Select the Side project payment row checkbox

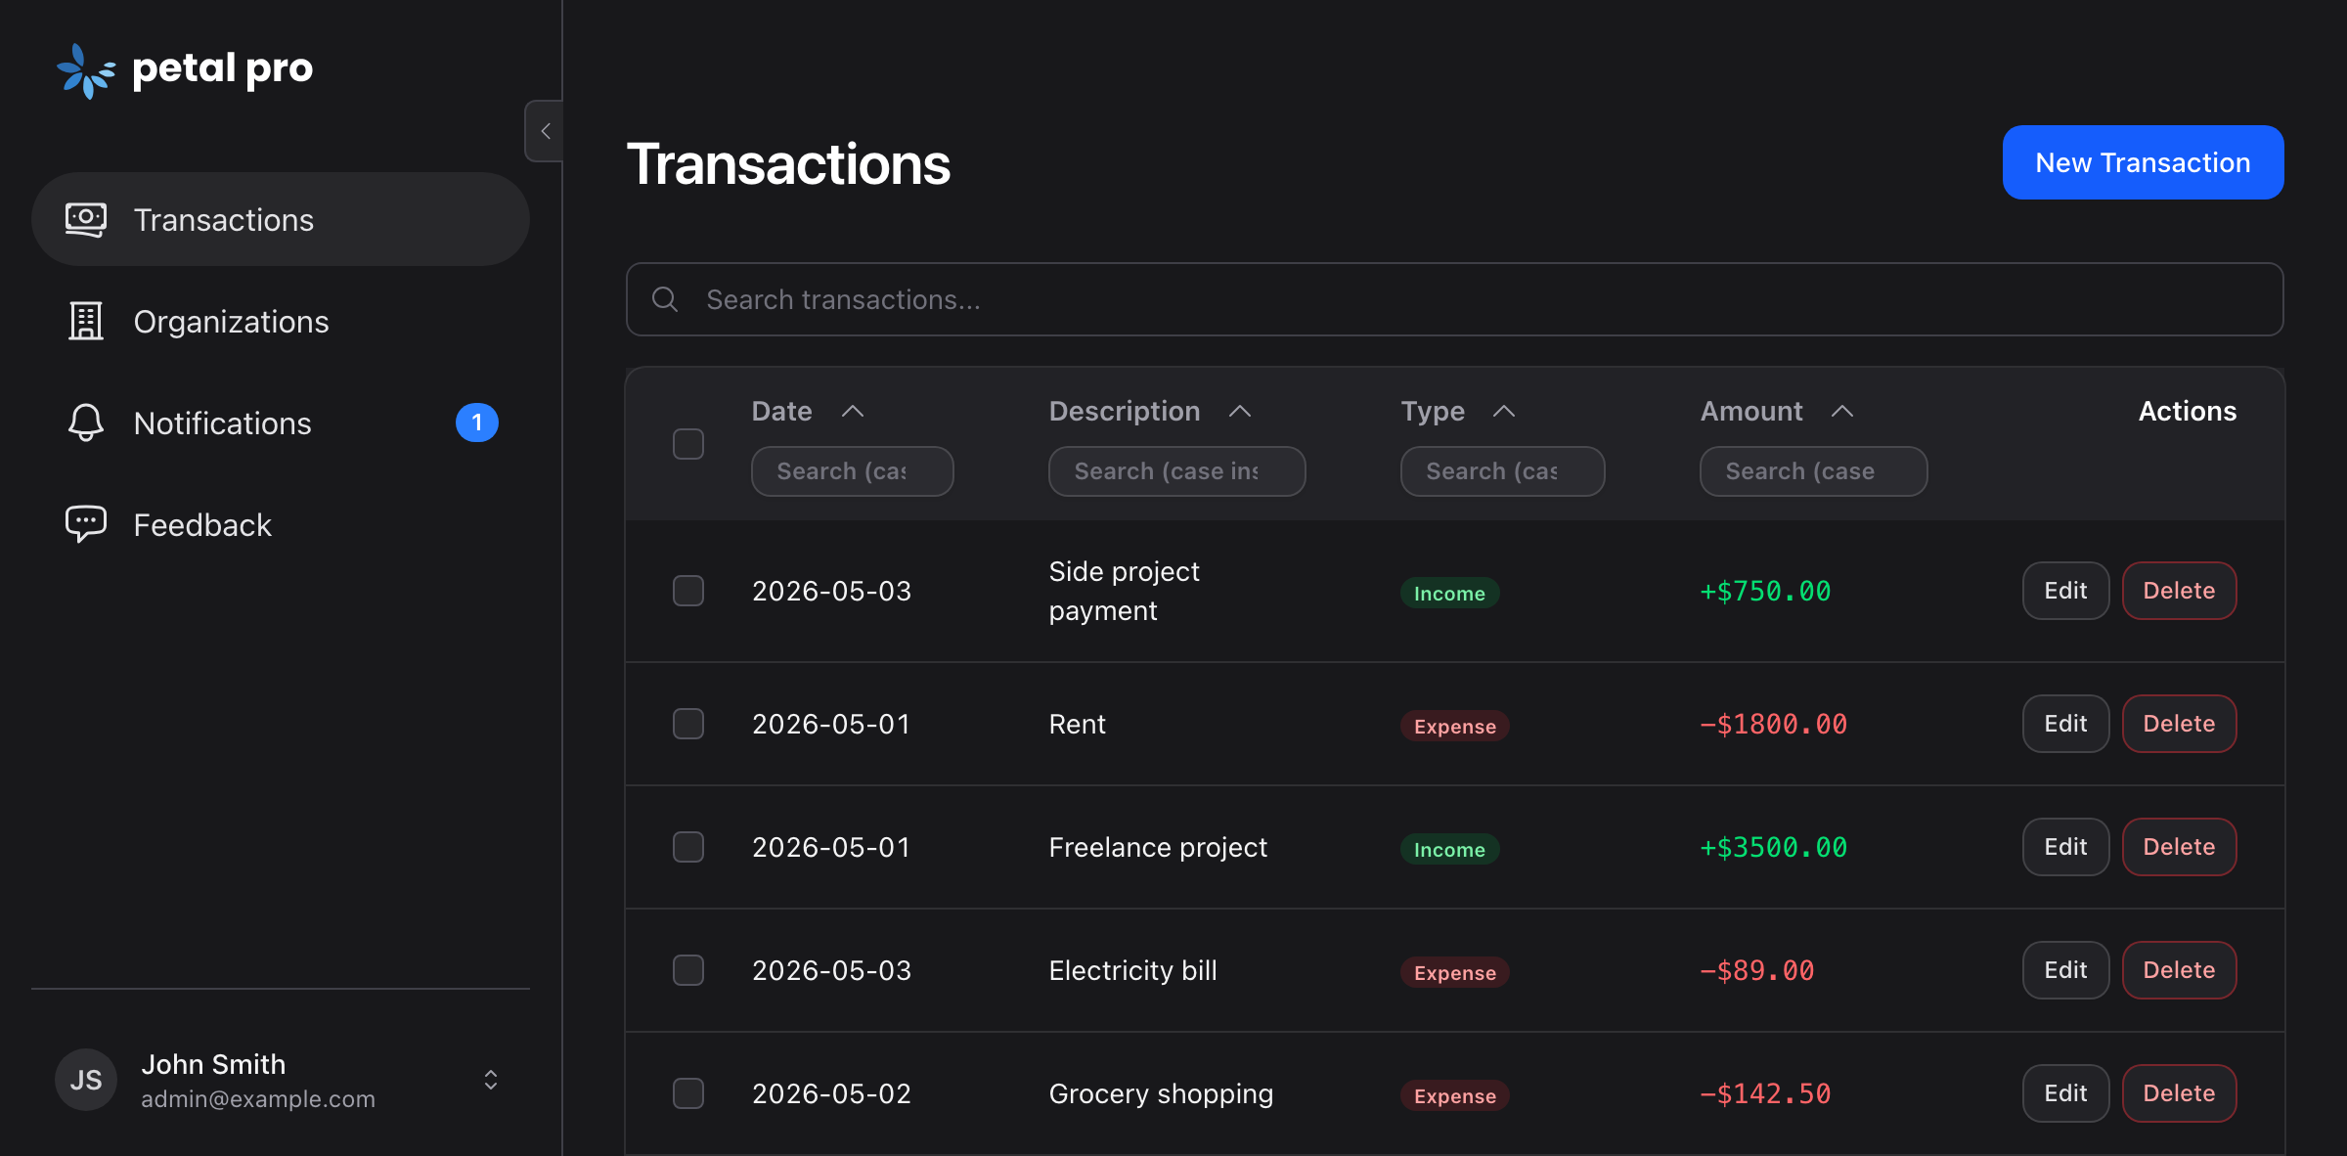tap(688, 591)
